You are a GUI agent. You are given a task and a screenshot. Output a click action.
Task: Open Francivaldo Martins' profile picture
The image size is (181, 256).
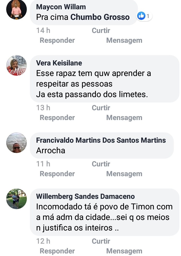click(17, 143)
